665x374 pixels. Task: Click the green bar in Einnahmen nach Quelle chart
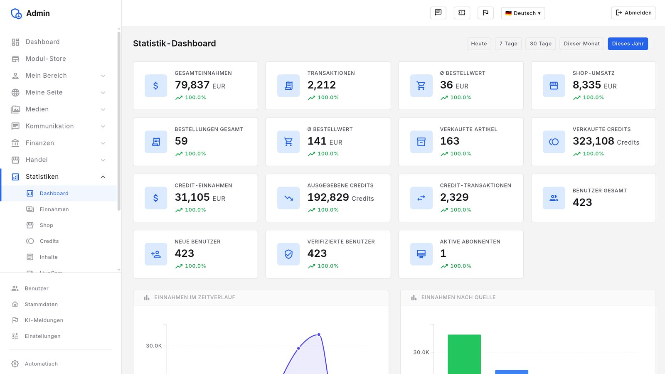coord(464,354)
